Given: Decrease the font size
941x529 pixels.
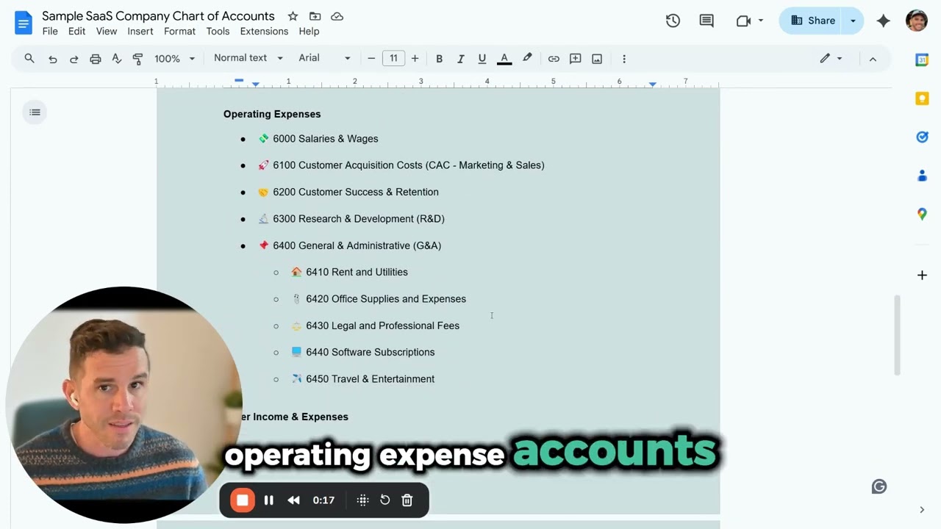Looking at the screenshot, I should tap(371, 59).
